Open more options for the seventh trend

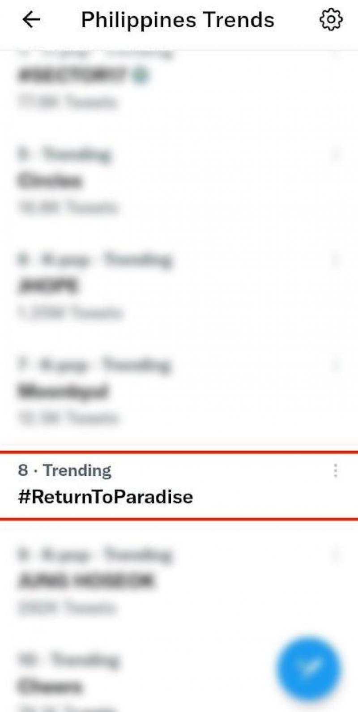pyautogui.click(x=335, y=365)
